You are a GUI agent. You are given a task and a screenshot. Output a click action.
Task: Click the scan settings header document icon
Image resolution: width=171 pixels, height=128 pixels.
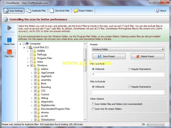click(6, 19)
